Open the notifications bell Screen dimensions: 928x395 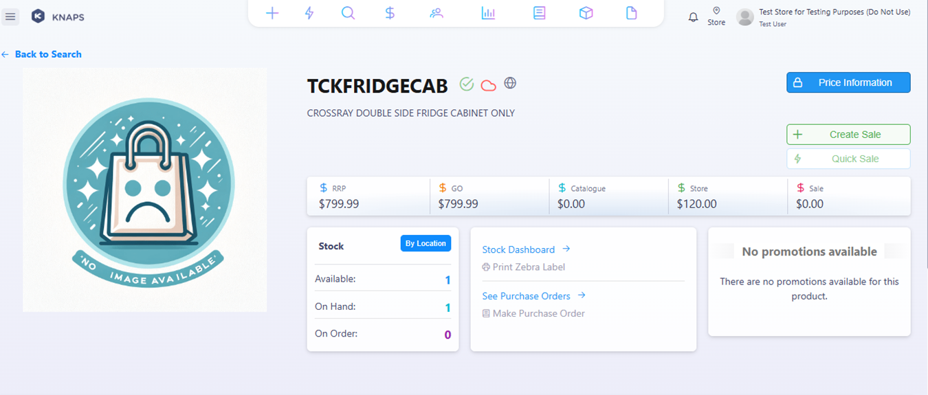click(x=693, y=17)
